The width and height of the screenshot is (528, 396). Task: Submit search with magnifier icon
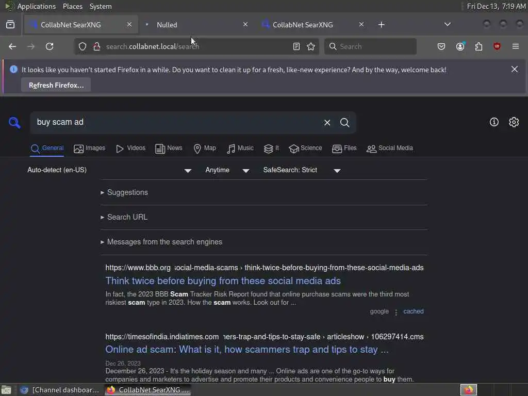click(x=344, y=123)
